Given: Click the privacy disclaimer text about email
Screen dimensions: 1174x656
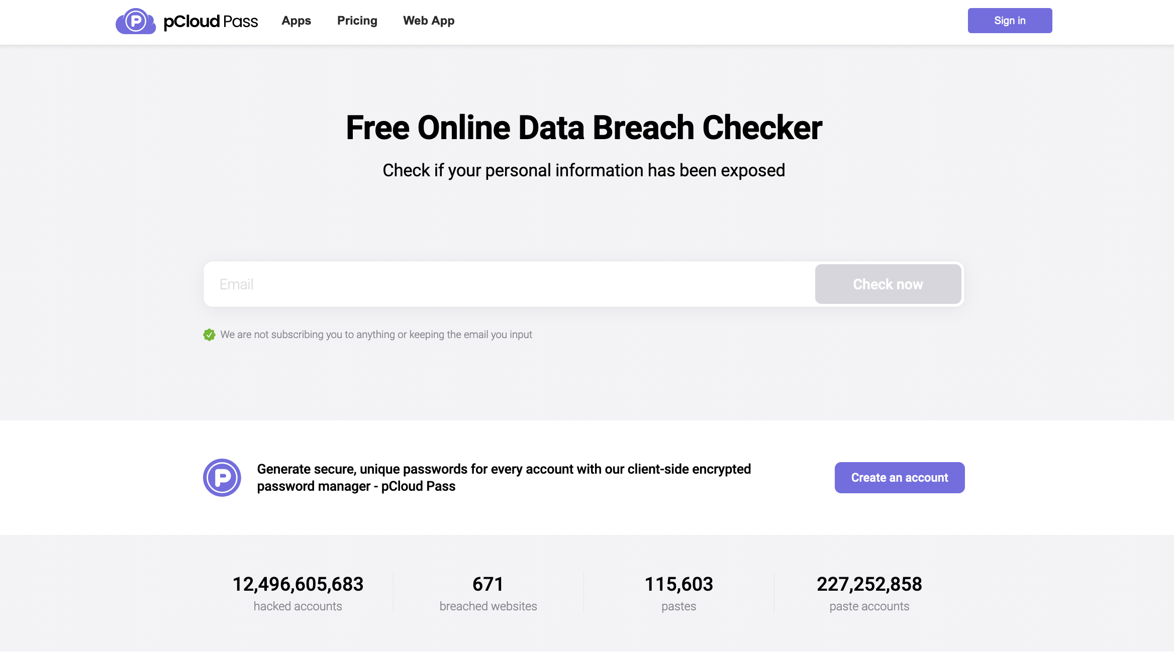Looking at the screenshot, I should click(376, 334).
